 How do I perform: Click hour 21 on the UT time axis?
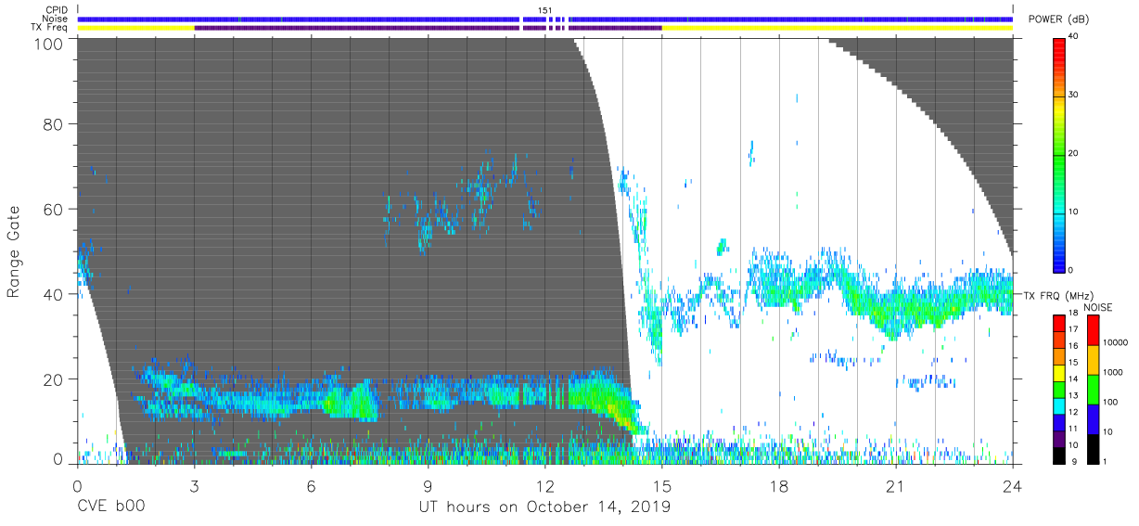(x=896, y=485)
